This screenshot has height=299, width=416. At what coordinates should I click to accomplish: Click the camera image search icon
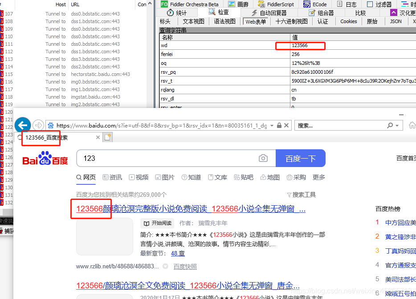[263, 158]
